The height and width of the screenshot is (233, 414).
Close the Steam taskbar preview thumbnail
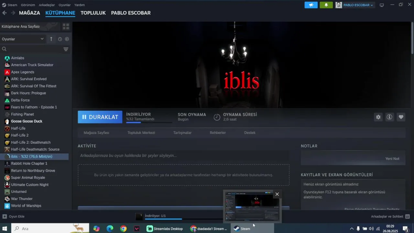[277, 194]
